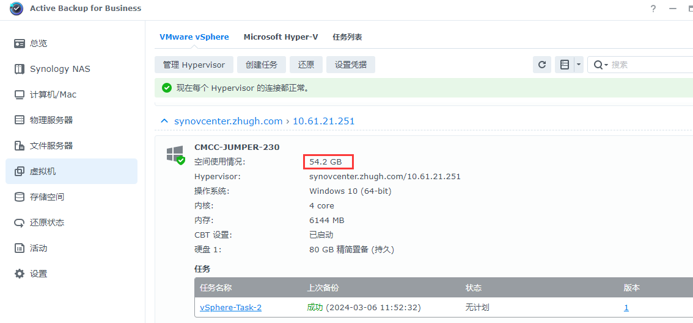Click the 虚拟机 virtual machine icon
Viewport: 693px width, 323px height.
(20, 171)
